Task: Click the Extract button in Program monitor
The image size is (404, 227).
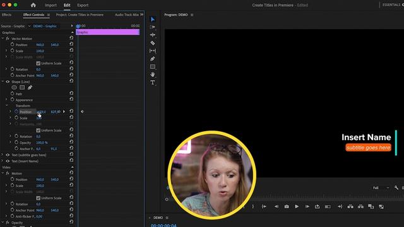Action: click(360, 206)
